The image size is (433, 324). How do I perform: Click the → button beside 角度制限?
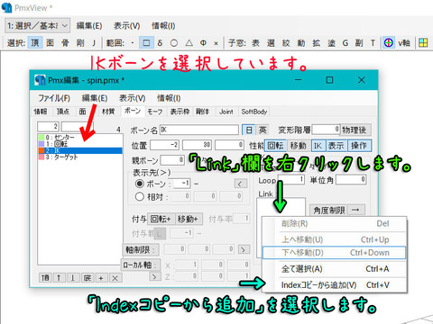point(355,210)
